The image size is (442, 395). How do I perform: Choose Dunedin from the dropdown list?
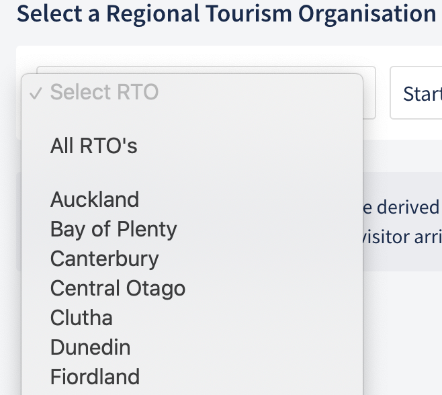point(90,347)
